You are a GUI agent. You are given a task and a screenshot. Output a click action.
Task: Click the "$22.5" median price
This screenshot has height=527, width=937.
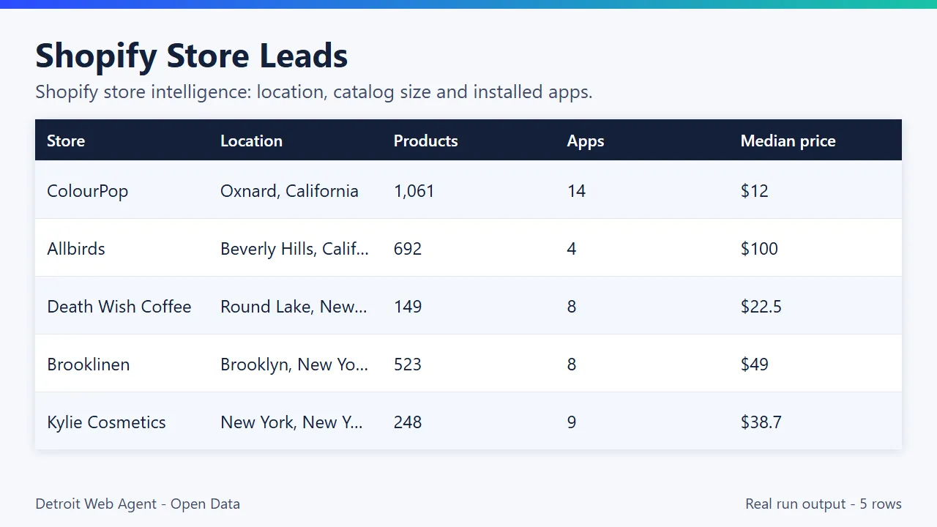click(x=761, y=307)
